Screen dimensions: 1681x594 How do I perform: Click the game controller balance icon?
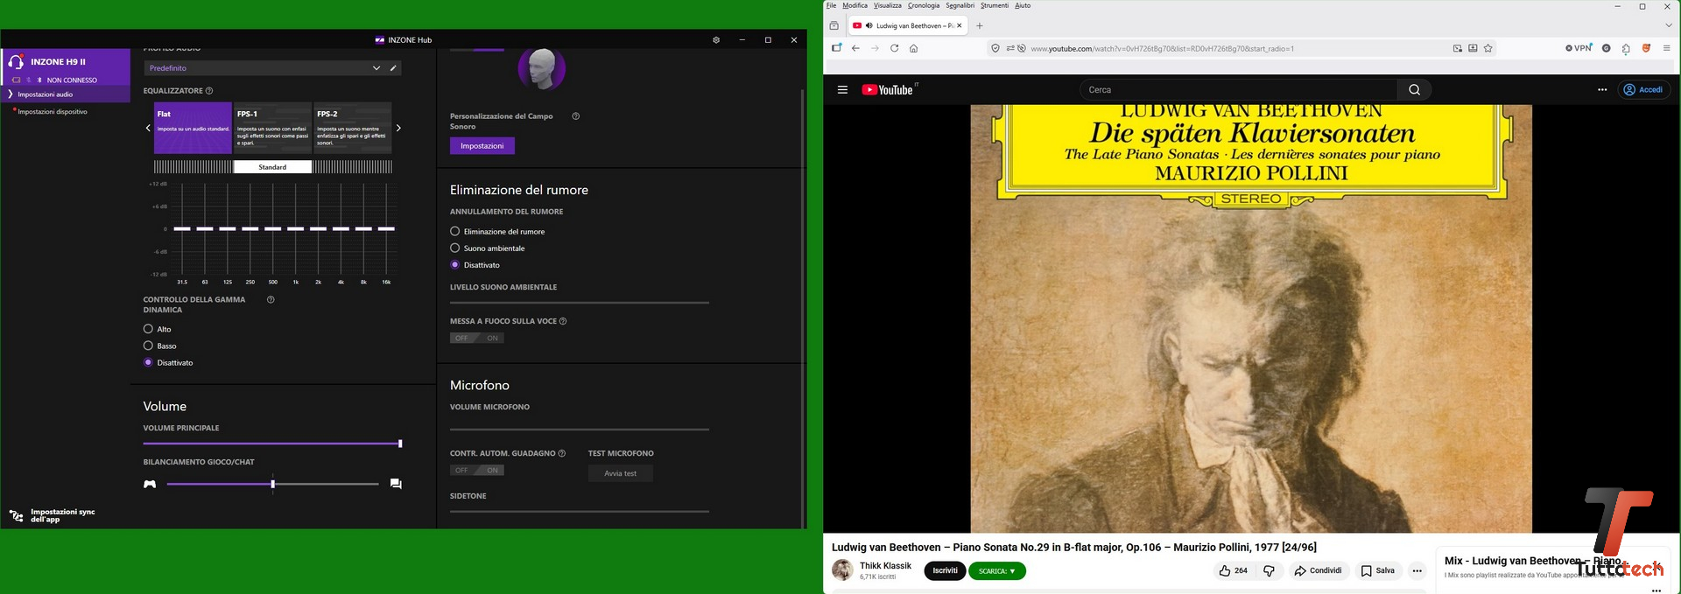[x=150, y=484]
